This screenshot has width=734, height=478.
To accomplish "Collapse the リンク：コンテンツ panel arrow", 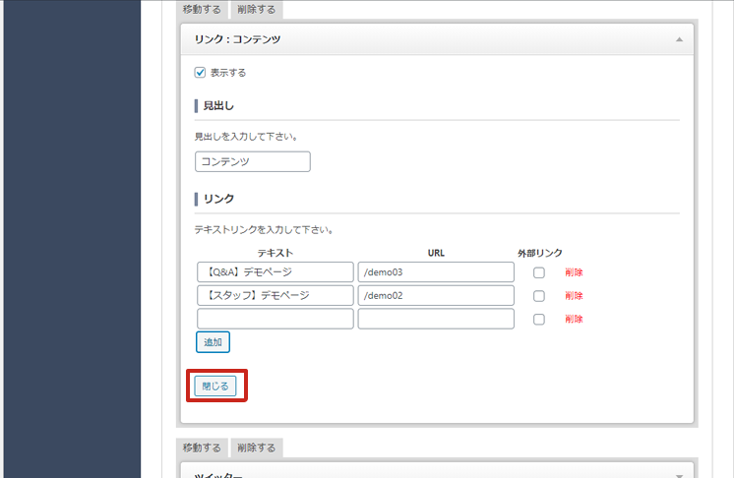I will click(x=679, y=39).
